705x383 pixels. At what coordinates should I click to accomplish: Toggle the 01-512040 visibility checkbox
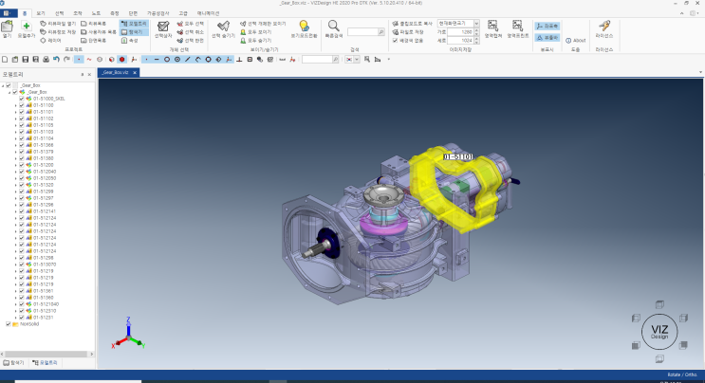pos(22,172)
